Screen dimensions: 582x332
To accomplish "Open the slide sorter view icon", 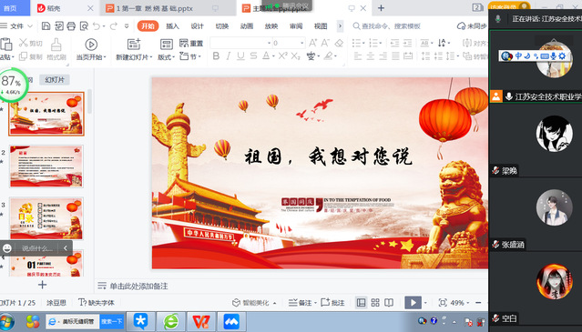I will click(x=375, y=302).
